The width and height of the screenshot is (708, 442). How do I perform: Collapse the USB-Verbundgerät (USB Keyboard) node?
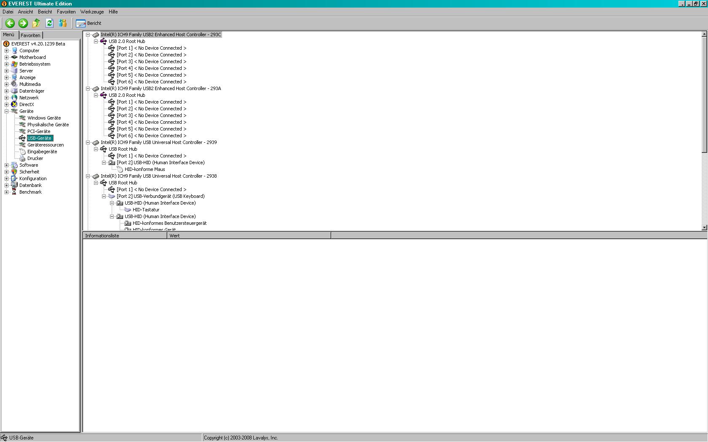click(x=104, y=196)
